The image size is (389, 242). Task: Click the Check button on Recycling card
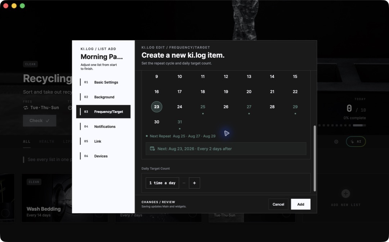click(40, 121)
